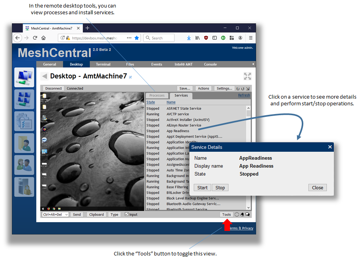Screen dimensions: 360x261
Task: Click the Disconnect button
Action: pos(53,89)
